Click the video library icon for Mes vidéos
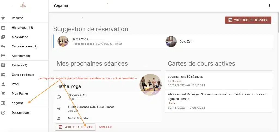Screen dimensions: 279x132 pos(3,37)
